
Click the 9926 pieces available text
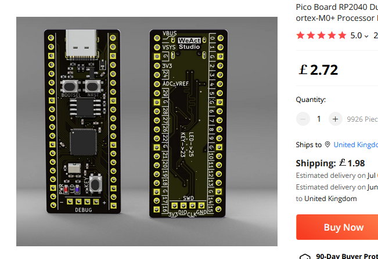[x=362, y=119]
